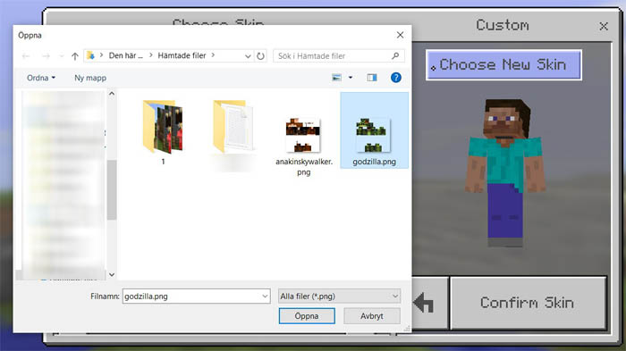Toggle the preview pane icon
Screen dimensions: 626x351
(372, 78)
